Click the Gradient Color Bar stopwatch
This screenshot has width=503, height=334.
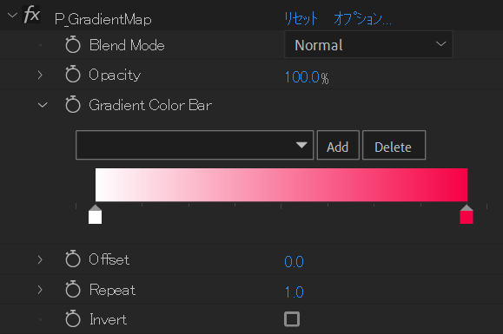(73, 104)
